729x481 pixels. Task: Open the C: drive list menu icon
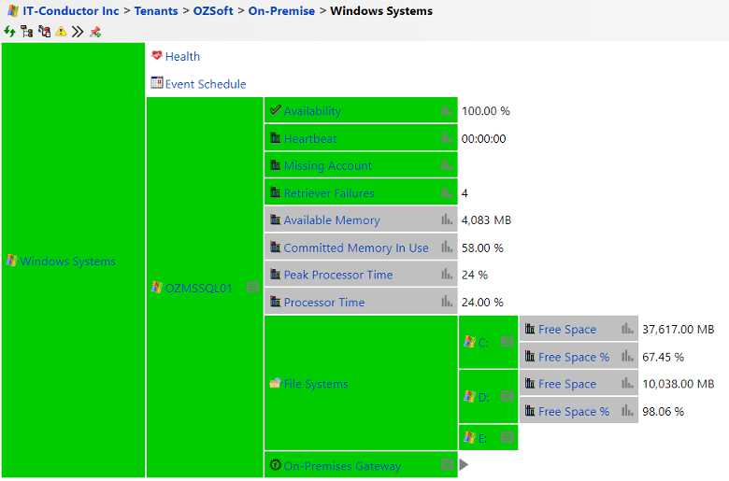point(507,342)
